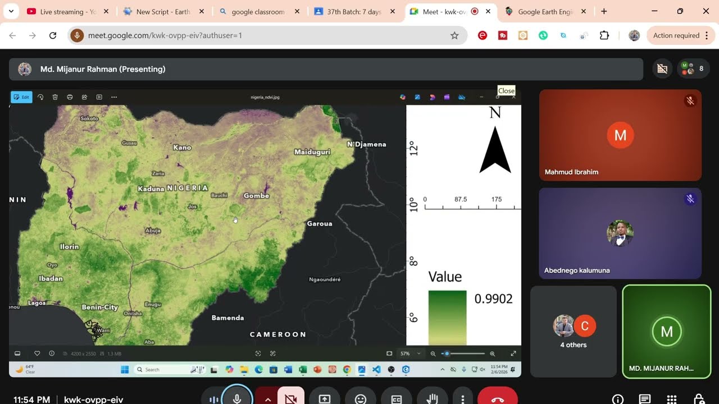The height and width of the screenshot is (404, 719).
Task: Adjust the Photos zoom slider
Action: pyautogui.click(x=464, y=353)
